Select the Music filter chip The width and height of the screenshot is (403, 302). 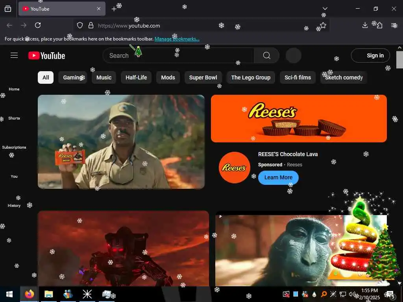(x=104, y=77)
